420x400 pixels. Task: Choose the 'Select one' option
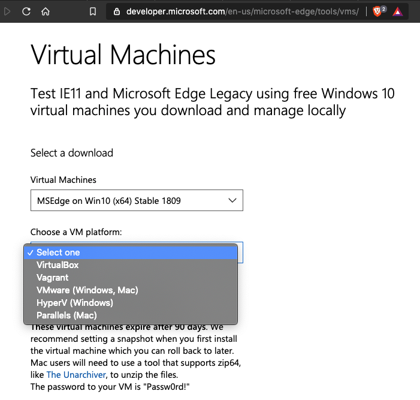coord(131,252)
